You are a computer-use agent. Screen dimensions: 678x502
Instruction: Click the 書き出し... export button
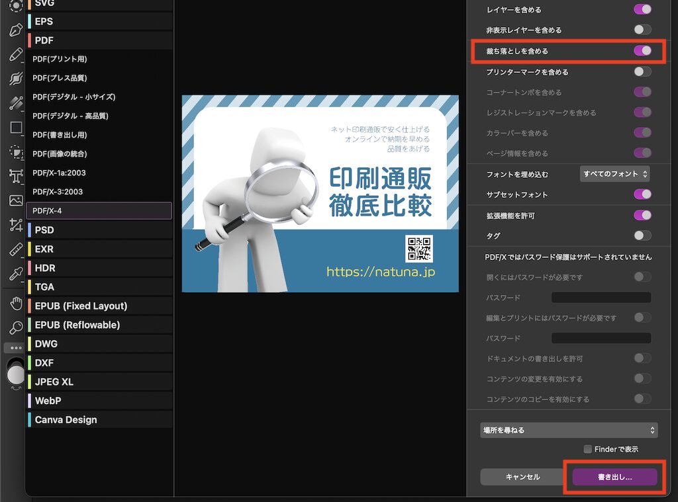click(614, 477)
